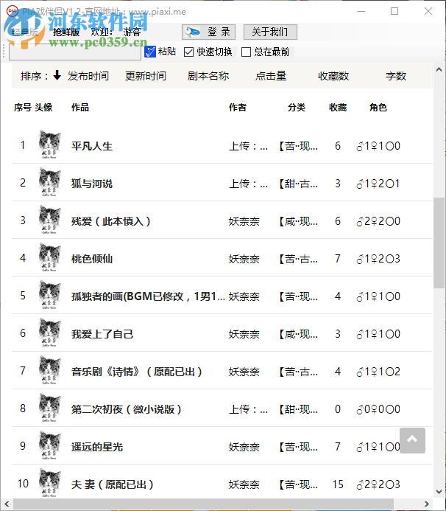Click the 作者 column header
This screenshot has width=446, height=511.
click(238, 107)
